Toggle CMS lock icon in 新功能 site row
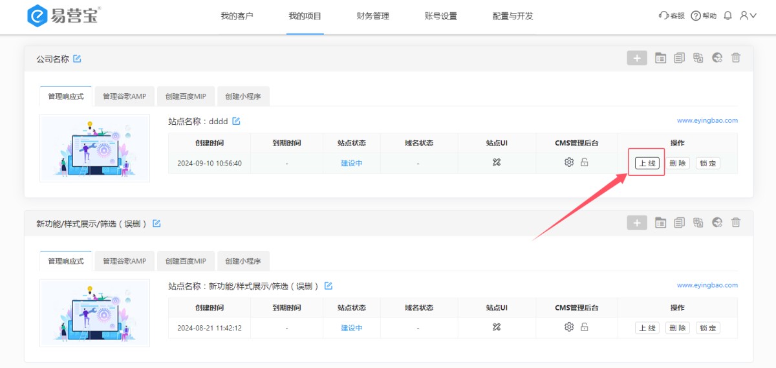The height and width of the screenshot is (368, 776). 585,327
